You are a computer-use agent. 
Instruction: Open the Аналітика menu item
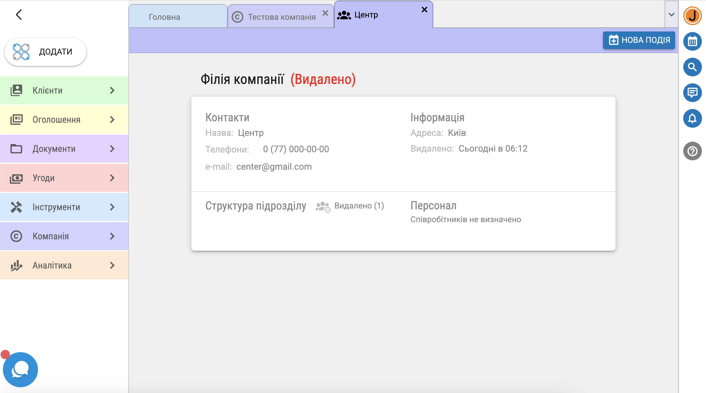(64, 265)
